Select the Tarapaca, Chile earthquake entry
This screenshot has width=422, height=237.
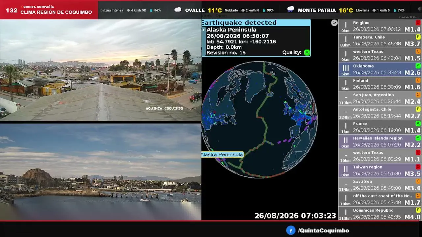click(x=380, y=40)
